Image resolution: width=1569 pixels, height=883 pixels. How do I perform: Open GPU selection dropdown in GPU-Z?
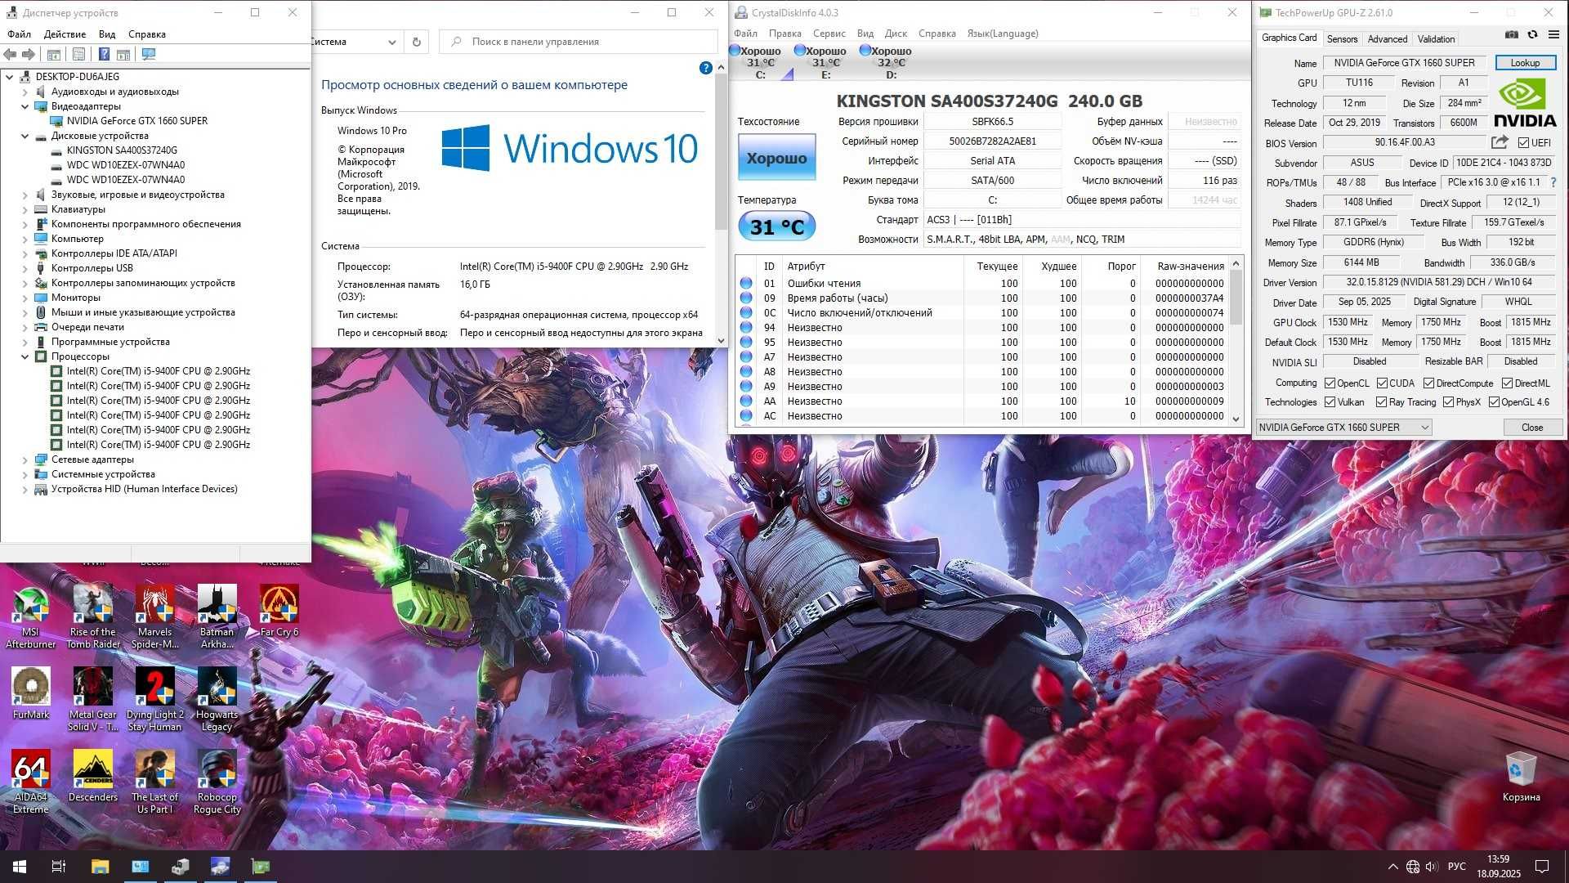[x=1343, y=428]
